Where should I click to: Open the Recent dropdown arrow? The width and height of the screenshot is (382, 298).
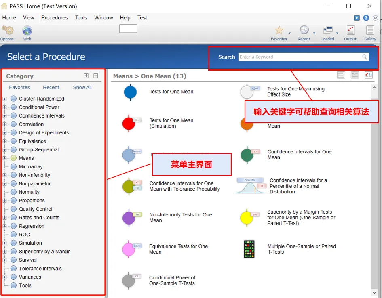pyautogui.click(x=314, y=33)
